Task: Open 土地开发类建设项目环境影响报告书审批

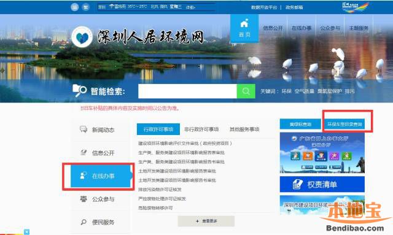Action: click(x=177, y=180)
